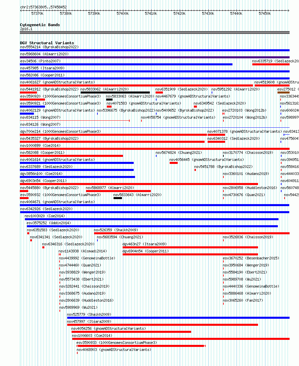Image resolution: width=299 pixels, height=366 pixels.
Task: Select nsv6349542 (Sedlazeck2020) variant
Action: [220, 103]
